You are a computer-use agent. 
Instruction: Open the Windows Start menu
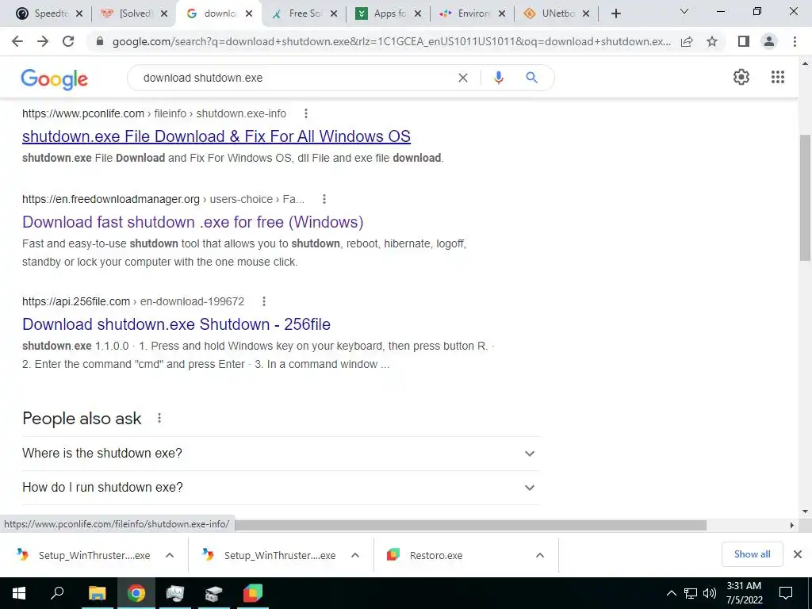19,593
